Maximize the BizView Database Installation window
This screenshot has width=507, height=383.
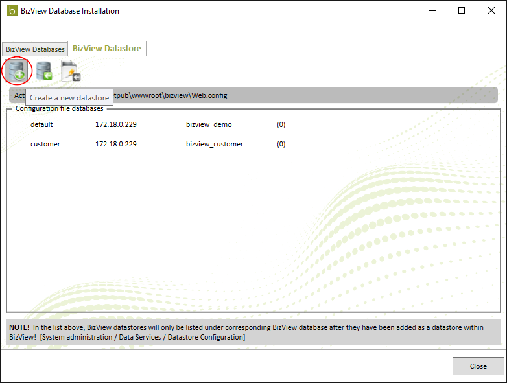point(462,10)
